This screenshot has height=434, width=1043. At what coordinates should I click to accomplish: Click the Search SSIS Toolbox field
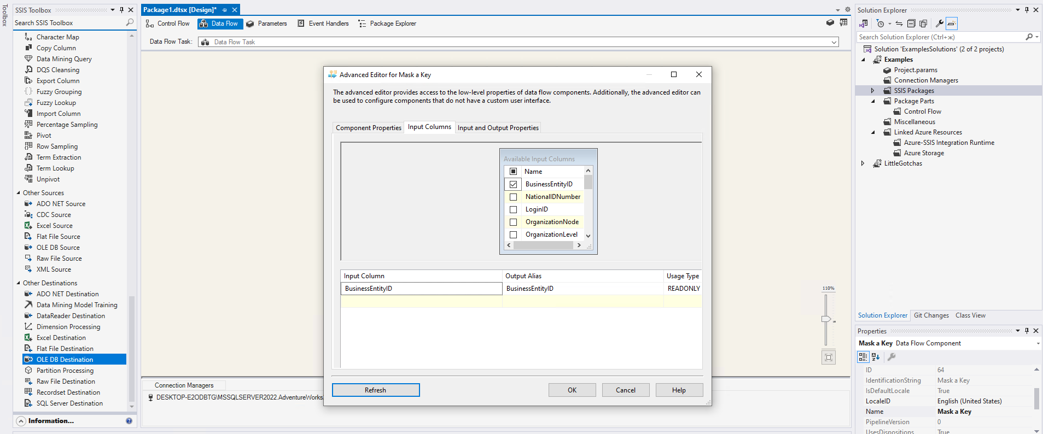tap(68, 23)
